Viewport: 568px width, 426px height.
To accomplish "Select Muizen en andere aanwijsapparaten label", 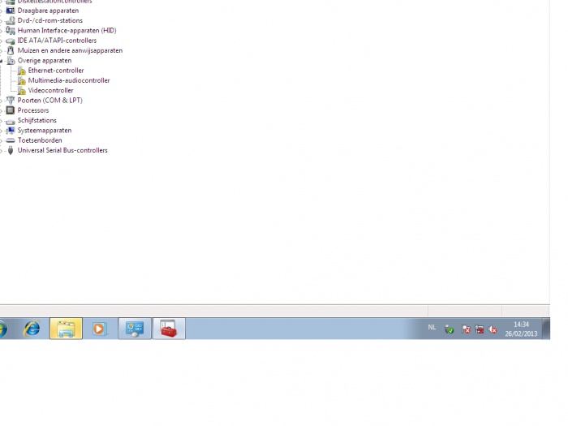I will coord(70,50).
